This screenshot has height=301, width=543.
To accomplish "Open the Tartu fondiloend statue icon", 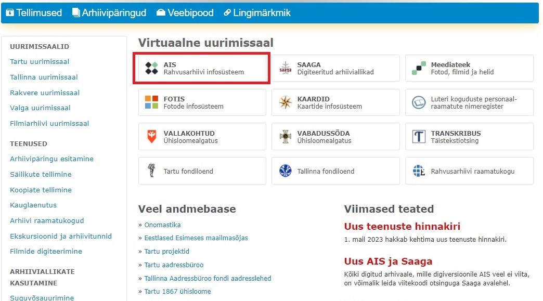I will [151, 171].
